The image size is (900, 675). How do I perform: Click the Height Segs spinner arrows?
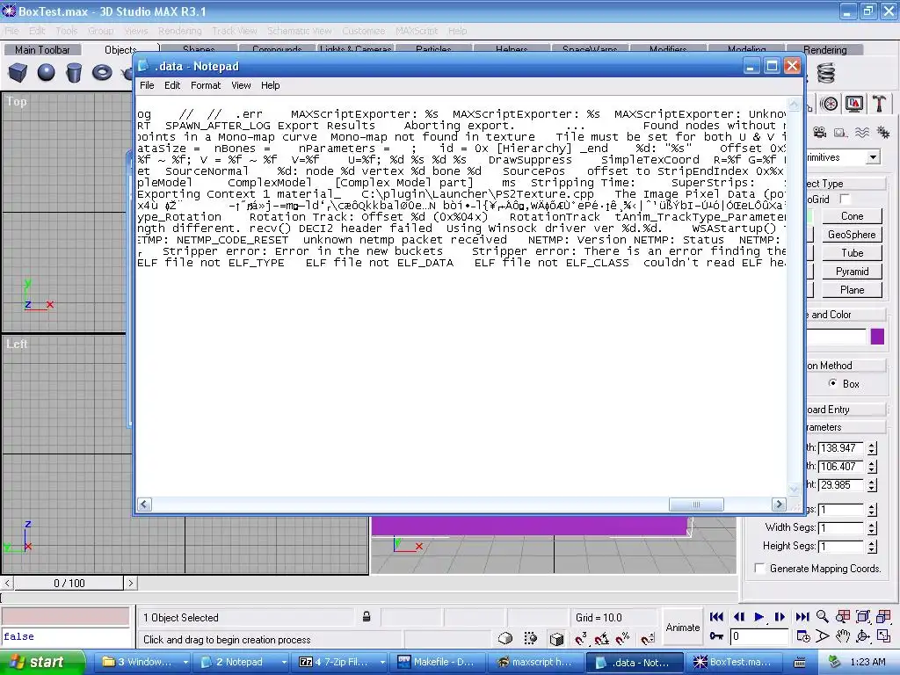click(x=872, y=547)
